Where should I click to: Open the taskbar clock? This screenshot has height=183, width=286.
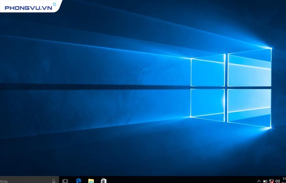(x=284, y=180)
